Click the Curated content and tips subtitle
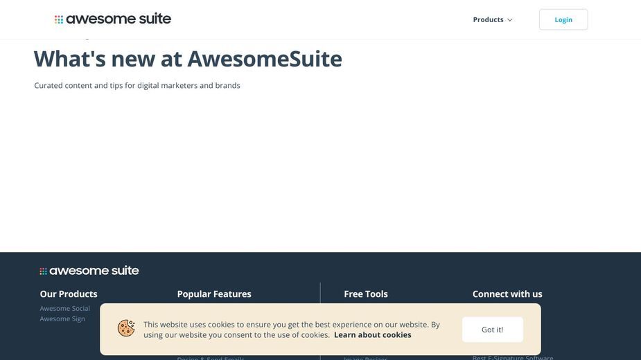641x360 pixels. [x=137, y=85]
